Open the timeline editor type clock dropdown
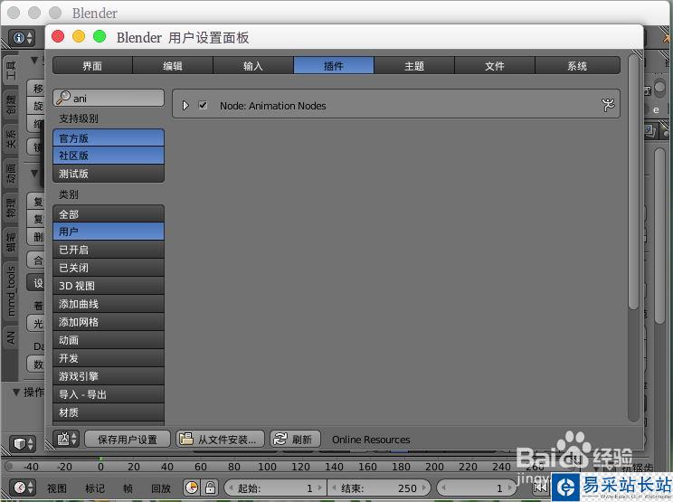Screen dimensions: 673x502 pos(22,488)
